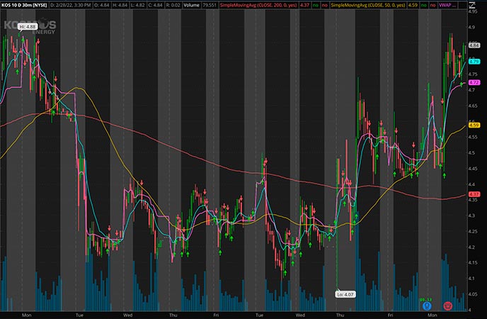Click the close price readout C: 4.84
The height and width of the screenshot is (319, 487).
click(154, 5)
